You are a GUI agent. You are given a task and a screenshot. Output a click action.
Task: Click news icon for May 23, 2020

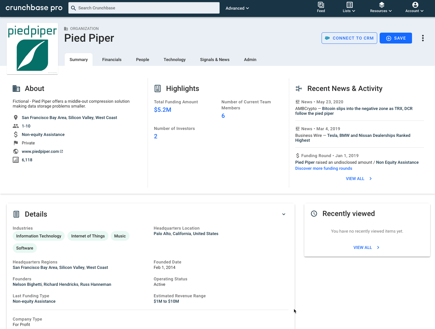point(298,102)
